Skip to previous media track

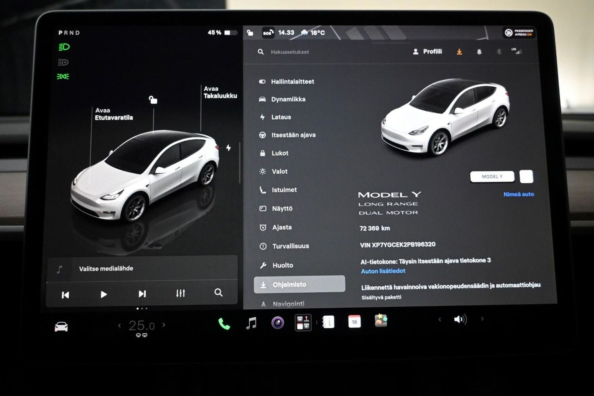pyautogui.click(x=65, y=295)
